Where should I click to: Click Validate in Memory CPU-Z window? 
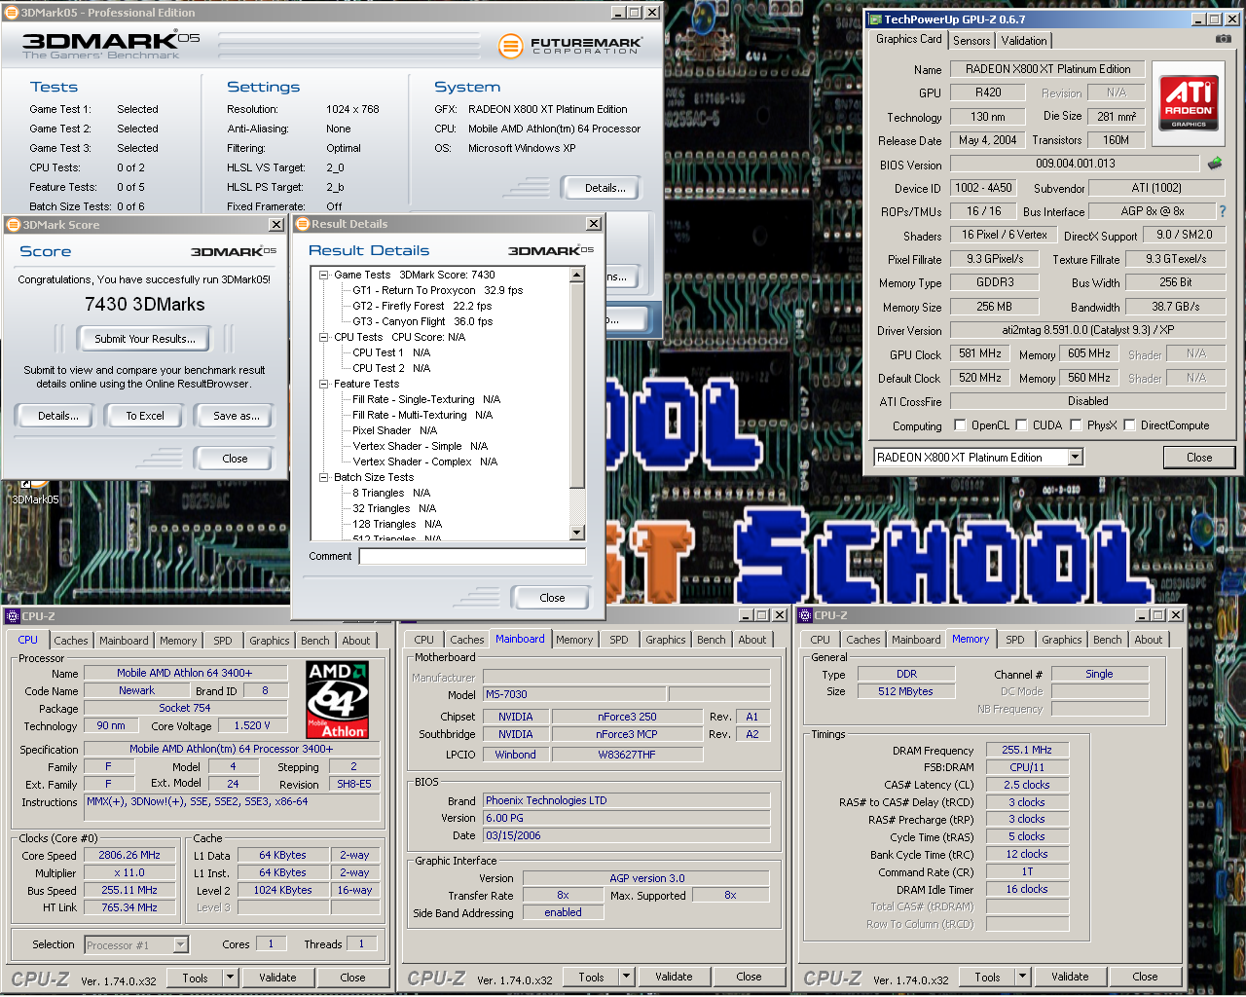(x=1070, y=977)
